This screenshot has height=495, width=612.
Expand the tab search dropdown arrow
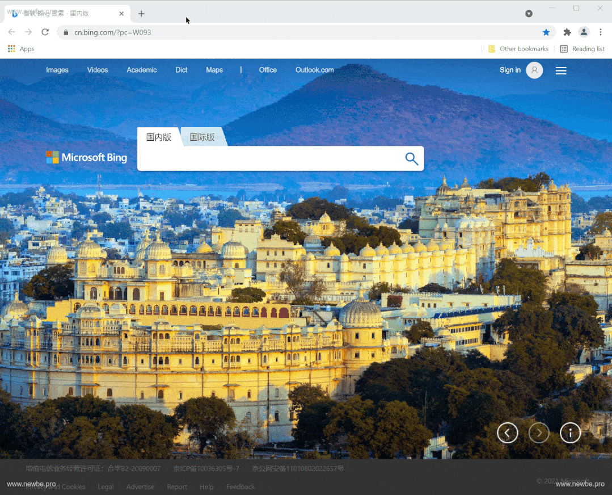529,14
